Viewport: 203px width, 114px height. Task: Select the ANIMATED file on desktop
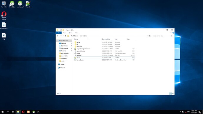pyautogui.click(x=4, y=26)
